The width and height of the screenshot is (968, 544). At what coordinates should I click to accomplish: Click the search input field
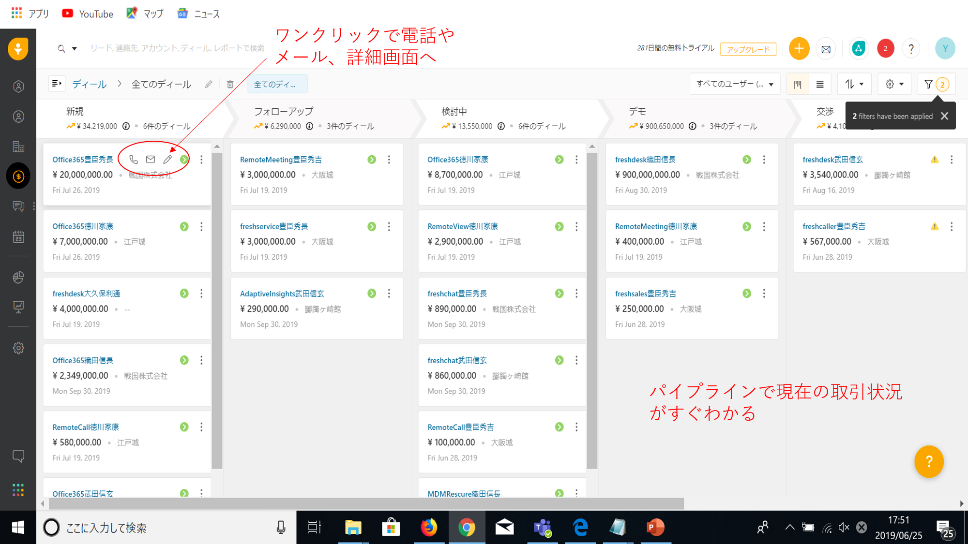177,48
